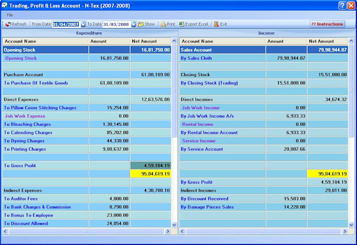Click the Show folder icon
The width and height of the screenshot is (357, 245).
(x=141, y=24)
